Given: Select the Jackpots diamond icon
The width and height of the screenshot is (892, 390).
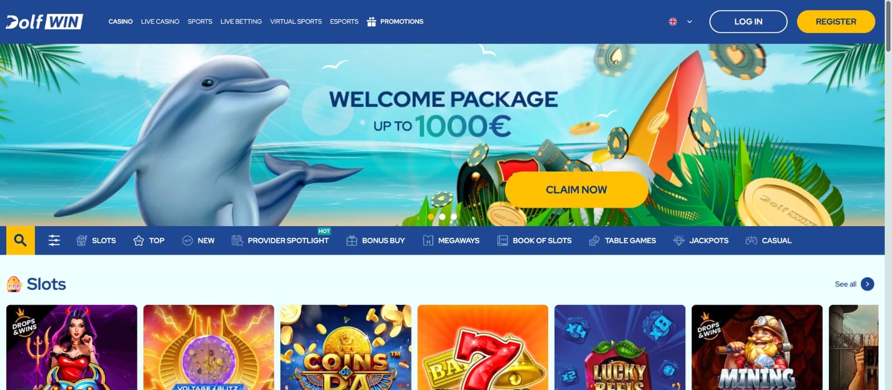Looking at the screenshot, I should (x=679, y=240).
